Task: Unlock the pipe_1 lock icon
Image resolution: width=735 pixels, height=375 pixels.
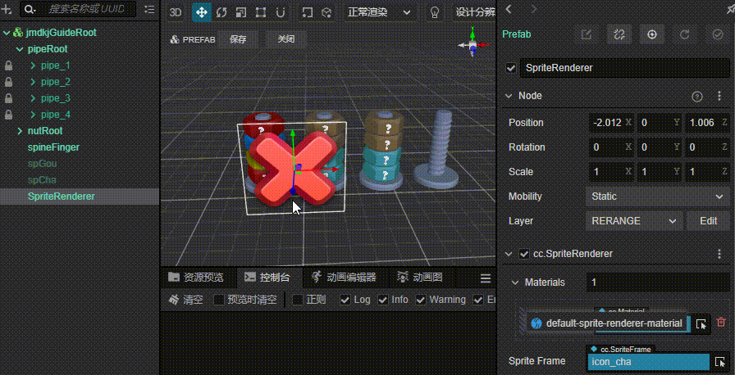Action: click(x=8, y=66)
